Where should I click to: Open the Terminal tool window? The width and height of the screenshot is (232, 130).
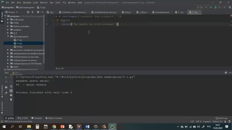(x=37, y=118)
